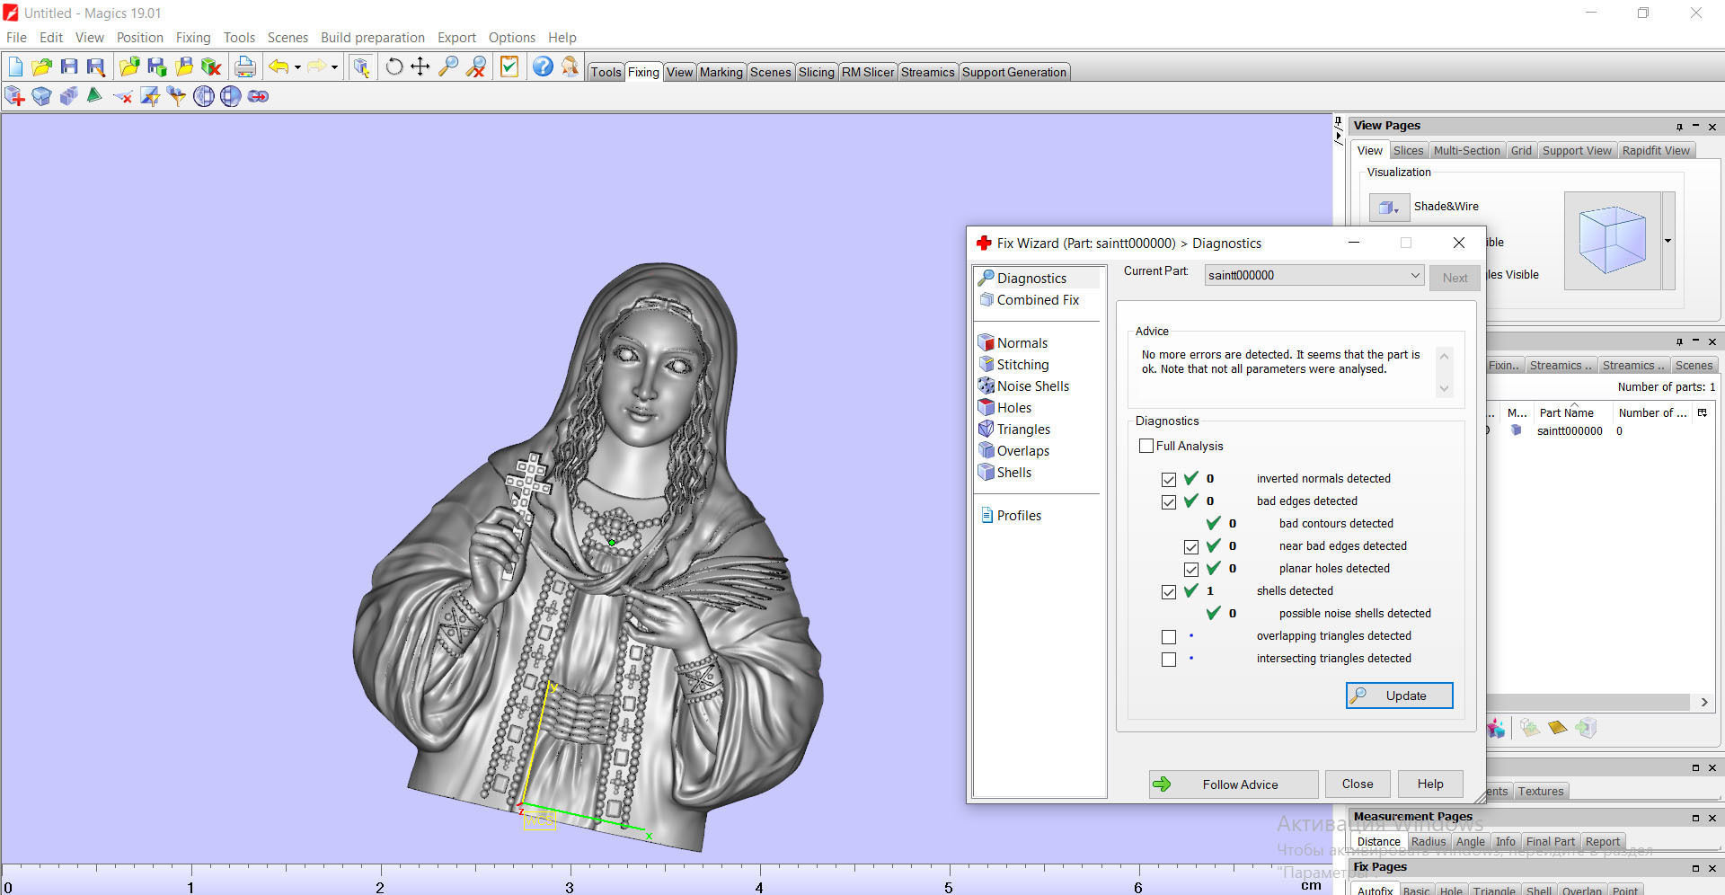Select the Rotate view tool
The height and width of the screenshot is (895, 1725).
pos(394,66)
